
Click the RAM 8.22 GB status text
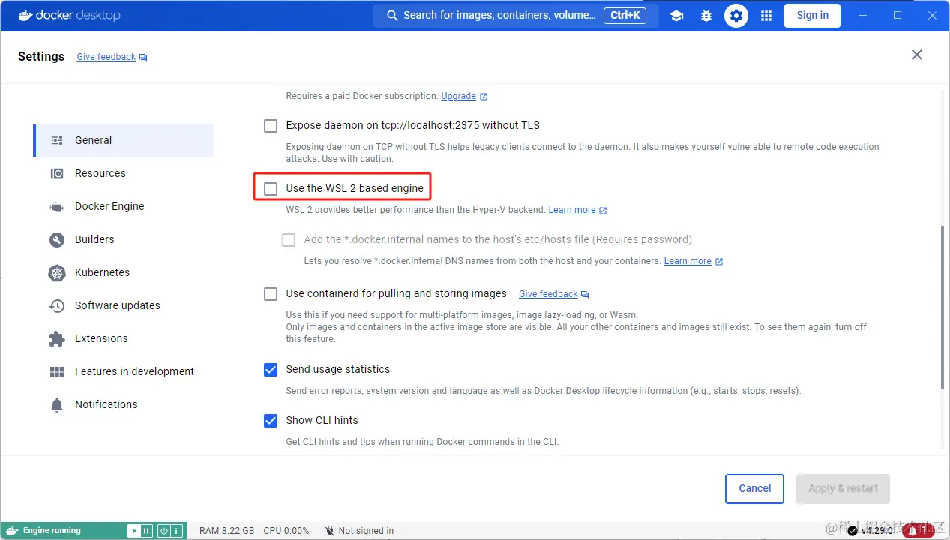226,531
